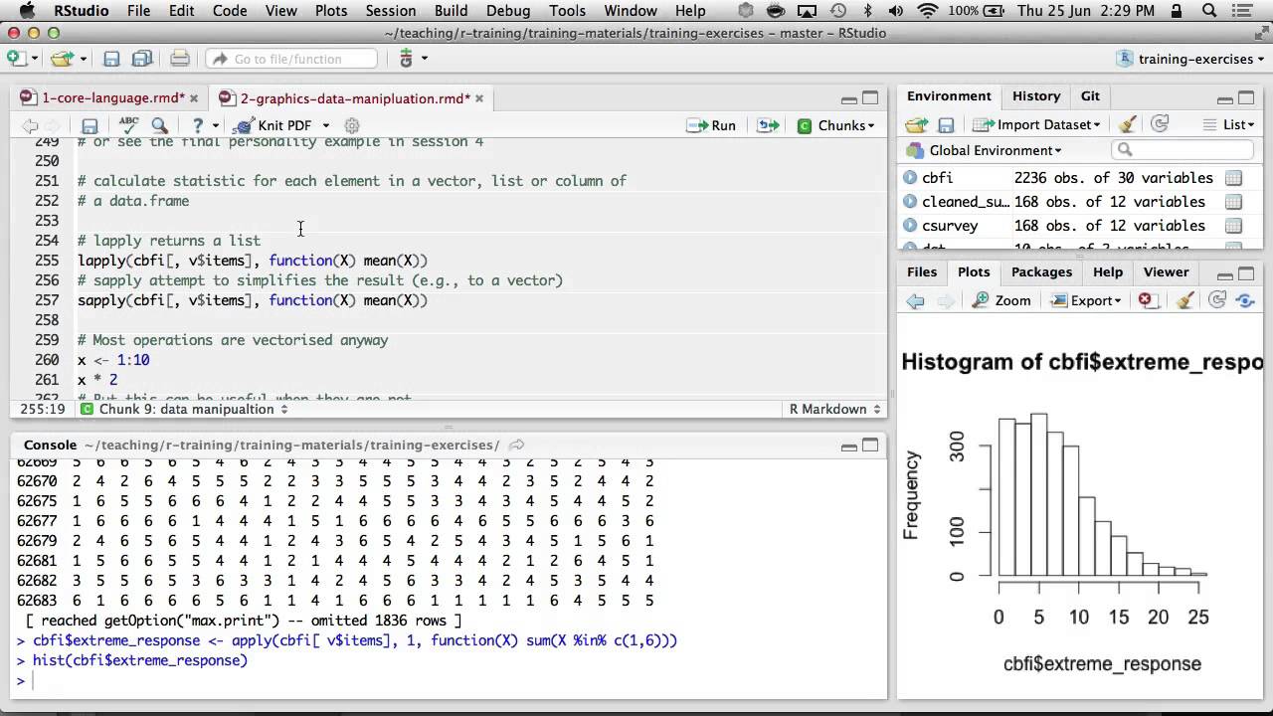Open the Viewer tab
This screenshot has height=716, width=1273.
[1166, 272]
